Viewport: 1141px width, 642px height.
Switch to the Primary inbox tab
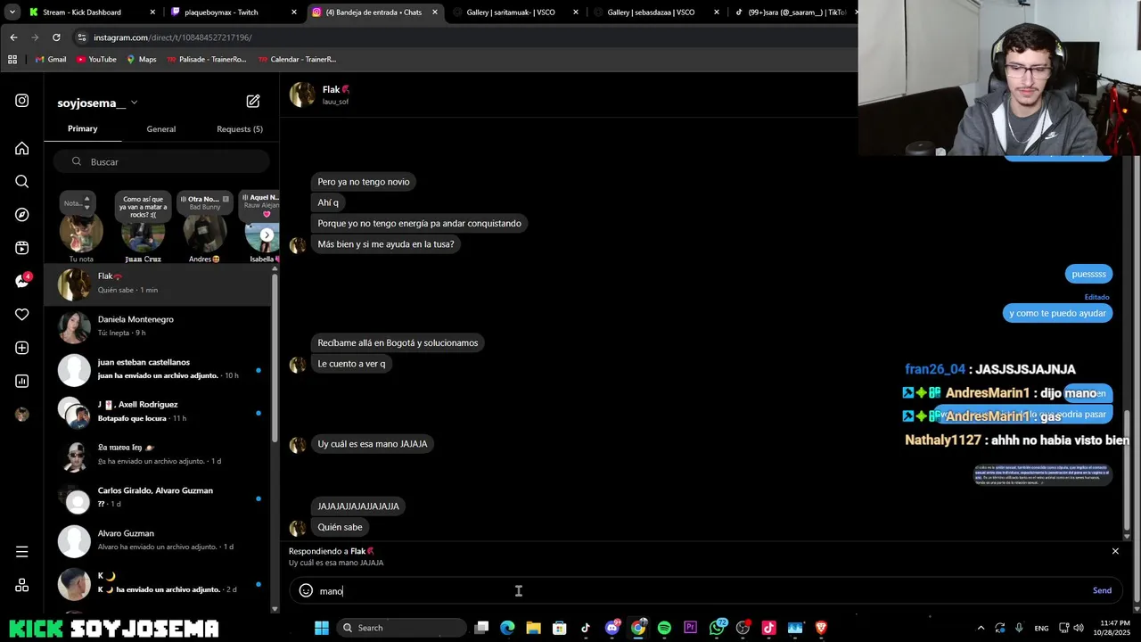point(82,128)
